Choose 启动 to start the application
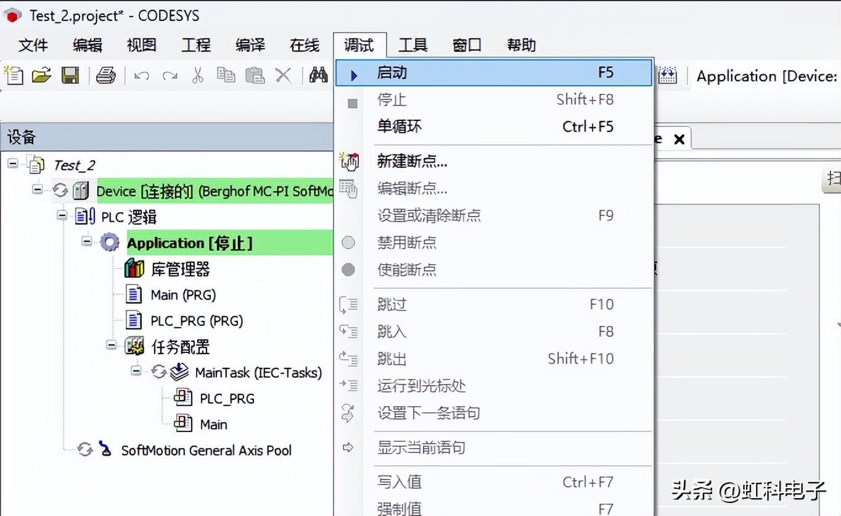This screenshot has width=841, height=516. [494, 73]
